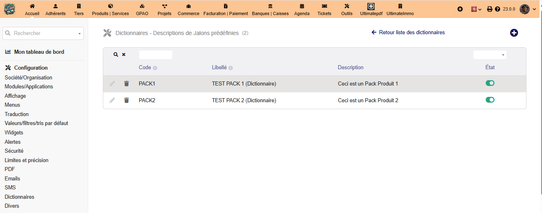Viewport: 542px width, 213px height.
Task: Click the quick add plus in top bar
Action: pyautogui.click(x=460, y=9)
